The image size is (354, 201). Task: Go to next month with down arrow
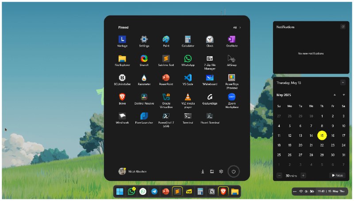(x=344, y=95)
